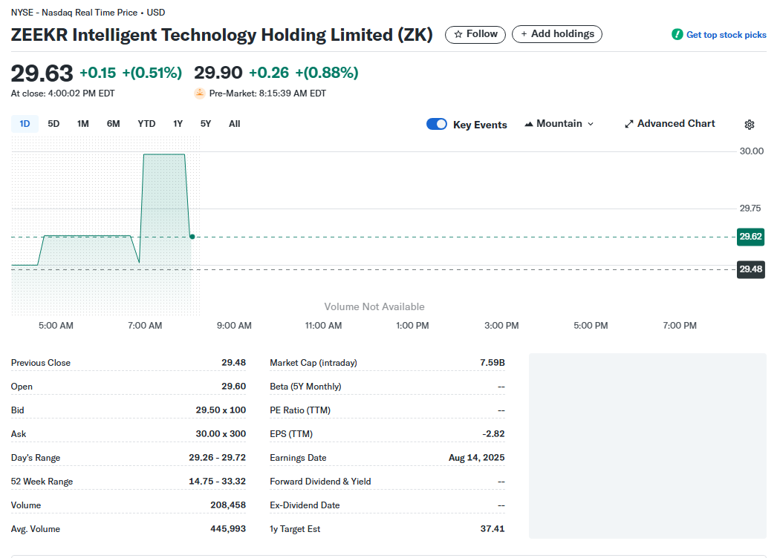The height and width of the screenshot is (558, 780).
Task: Click the Market Cap (intraday) label
Action: (x=313, y=363)
